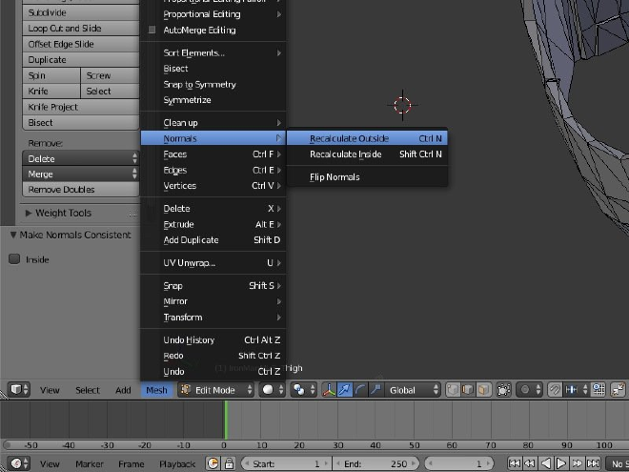
Task: Open the Vertices submenu
Action: [213, 185]
